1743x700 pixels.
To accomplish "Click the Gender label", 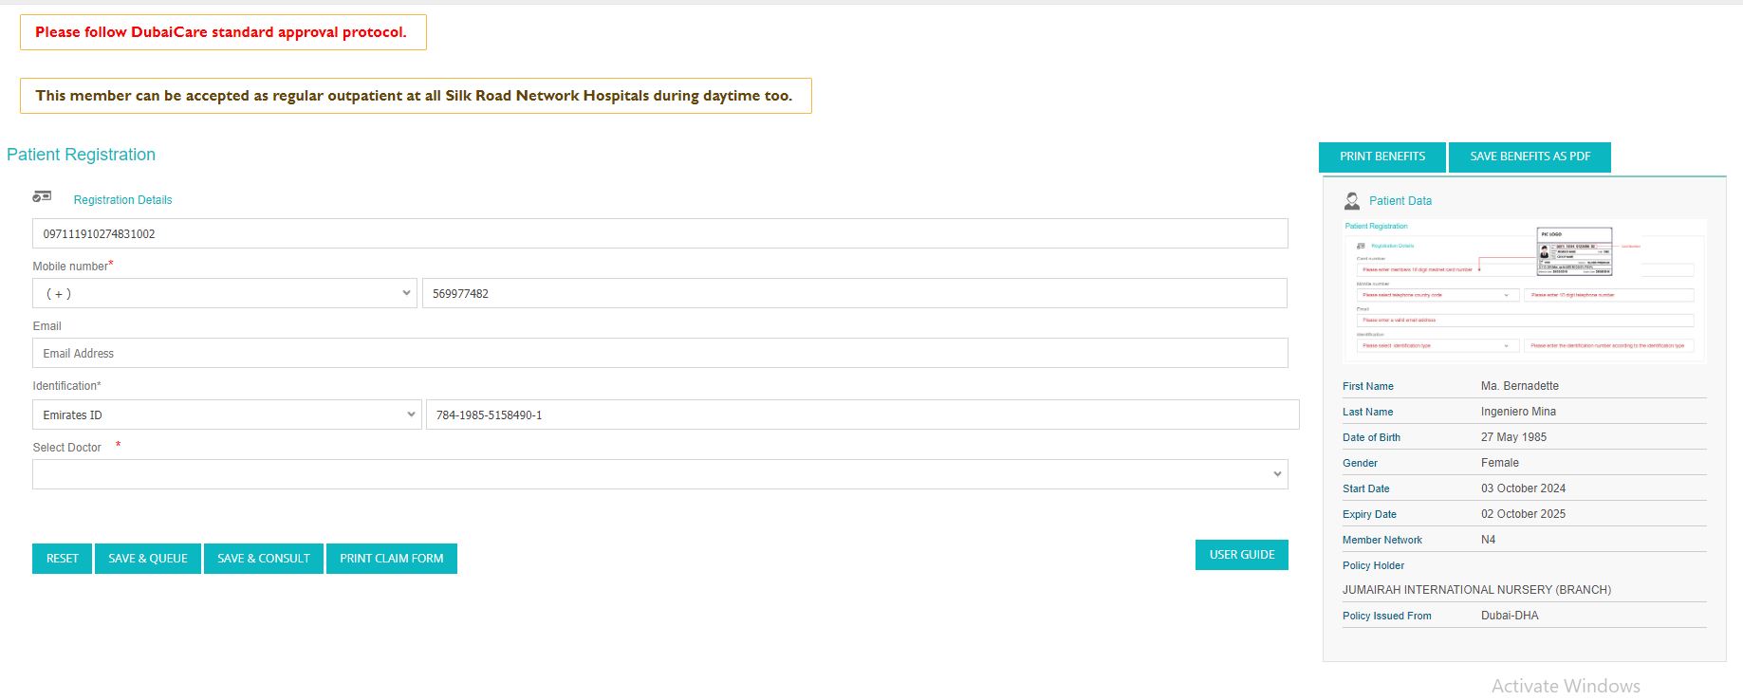I will pos(1361,463).
